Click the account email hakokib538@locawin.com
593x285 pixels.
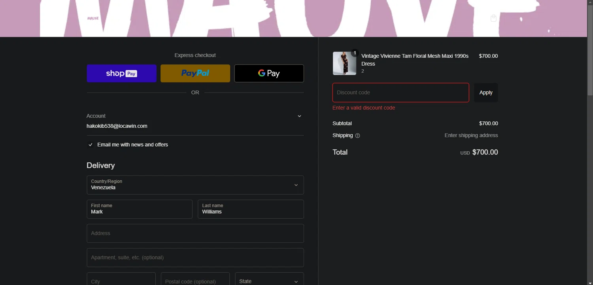pyautogui.click(x=117, y=126)
